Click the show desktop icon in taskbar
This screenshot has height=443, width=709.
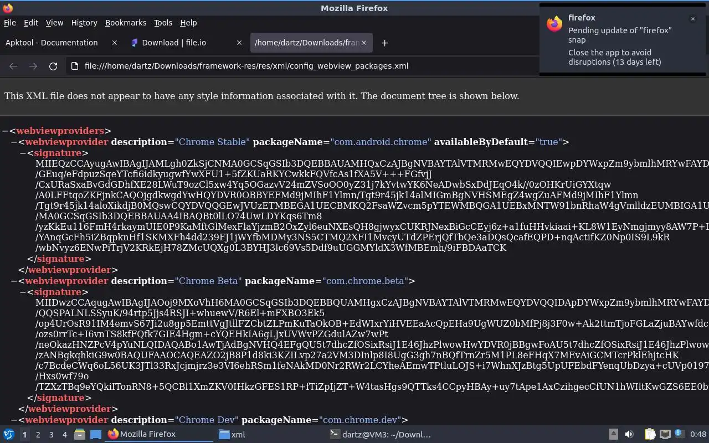point(96,434)
